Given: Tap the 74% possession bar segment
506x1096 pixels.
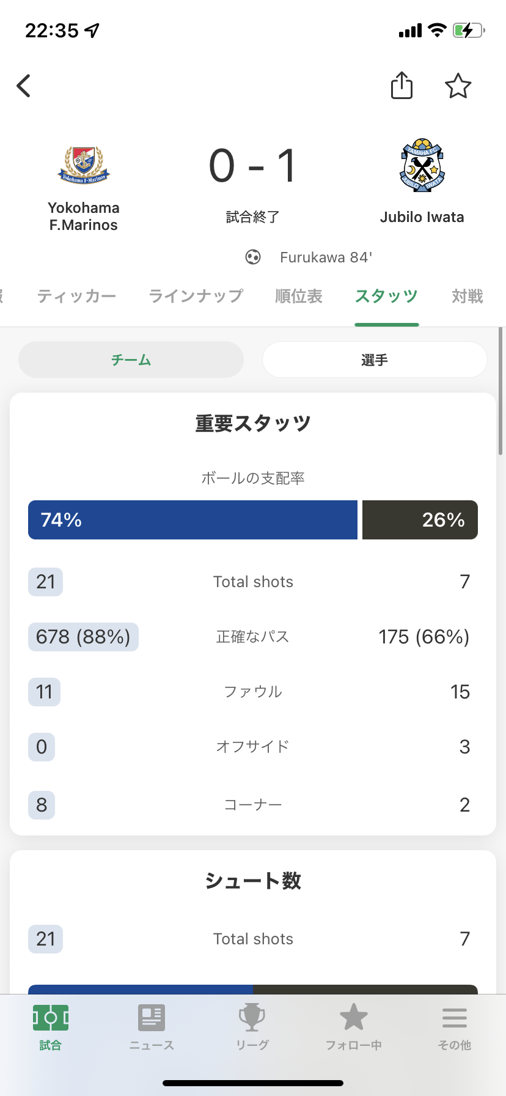Looking at the screenshot, I should tap(193, 520).
